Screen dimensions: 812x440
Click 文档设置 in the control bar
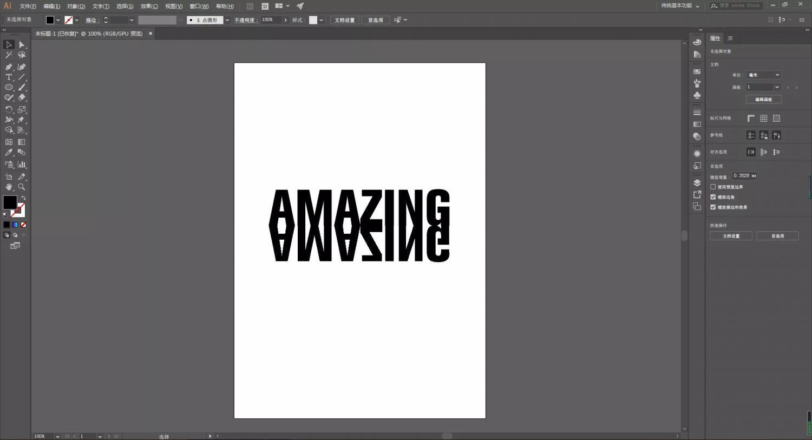pos(344,20)
